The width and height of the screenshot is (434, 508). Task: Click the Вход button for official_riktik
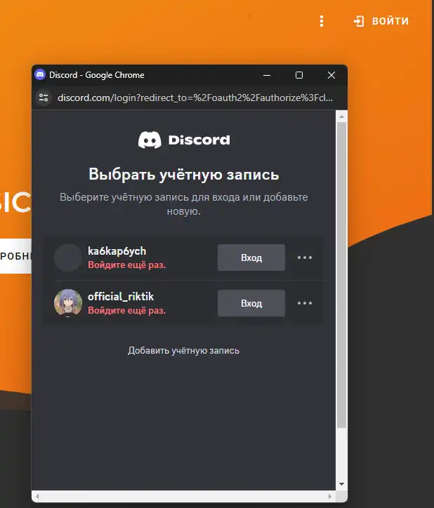[x=251, y=303]
